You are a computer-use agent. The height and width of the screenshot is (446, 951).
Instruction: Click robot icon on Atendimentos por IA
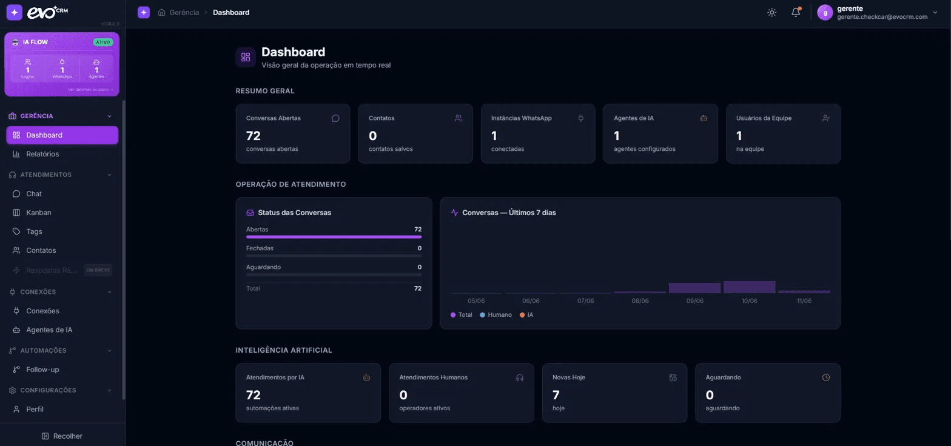point(366,378)
